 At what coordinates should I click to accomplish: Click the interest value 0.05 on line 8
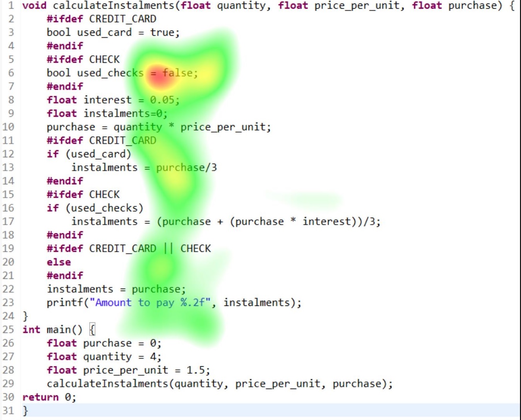162,100
